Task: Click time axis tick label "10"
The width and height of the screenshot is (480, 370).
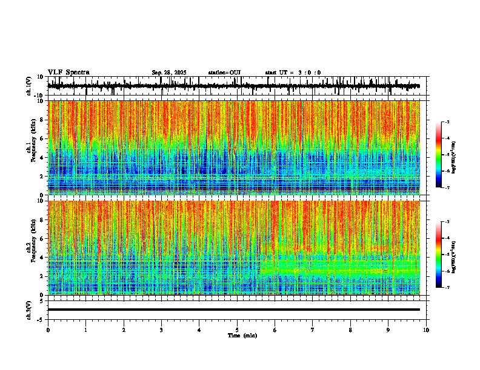Action: pyautogui.click(x=426, y=330)
